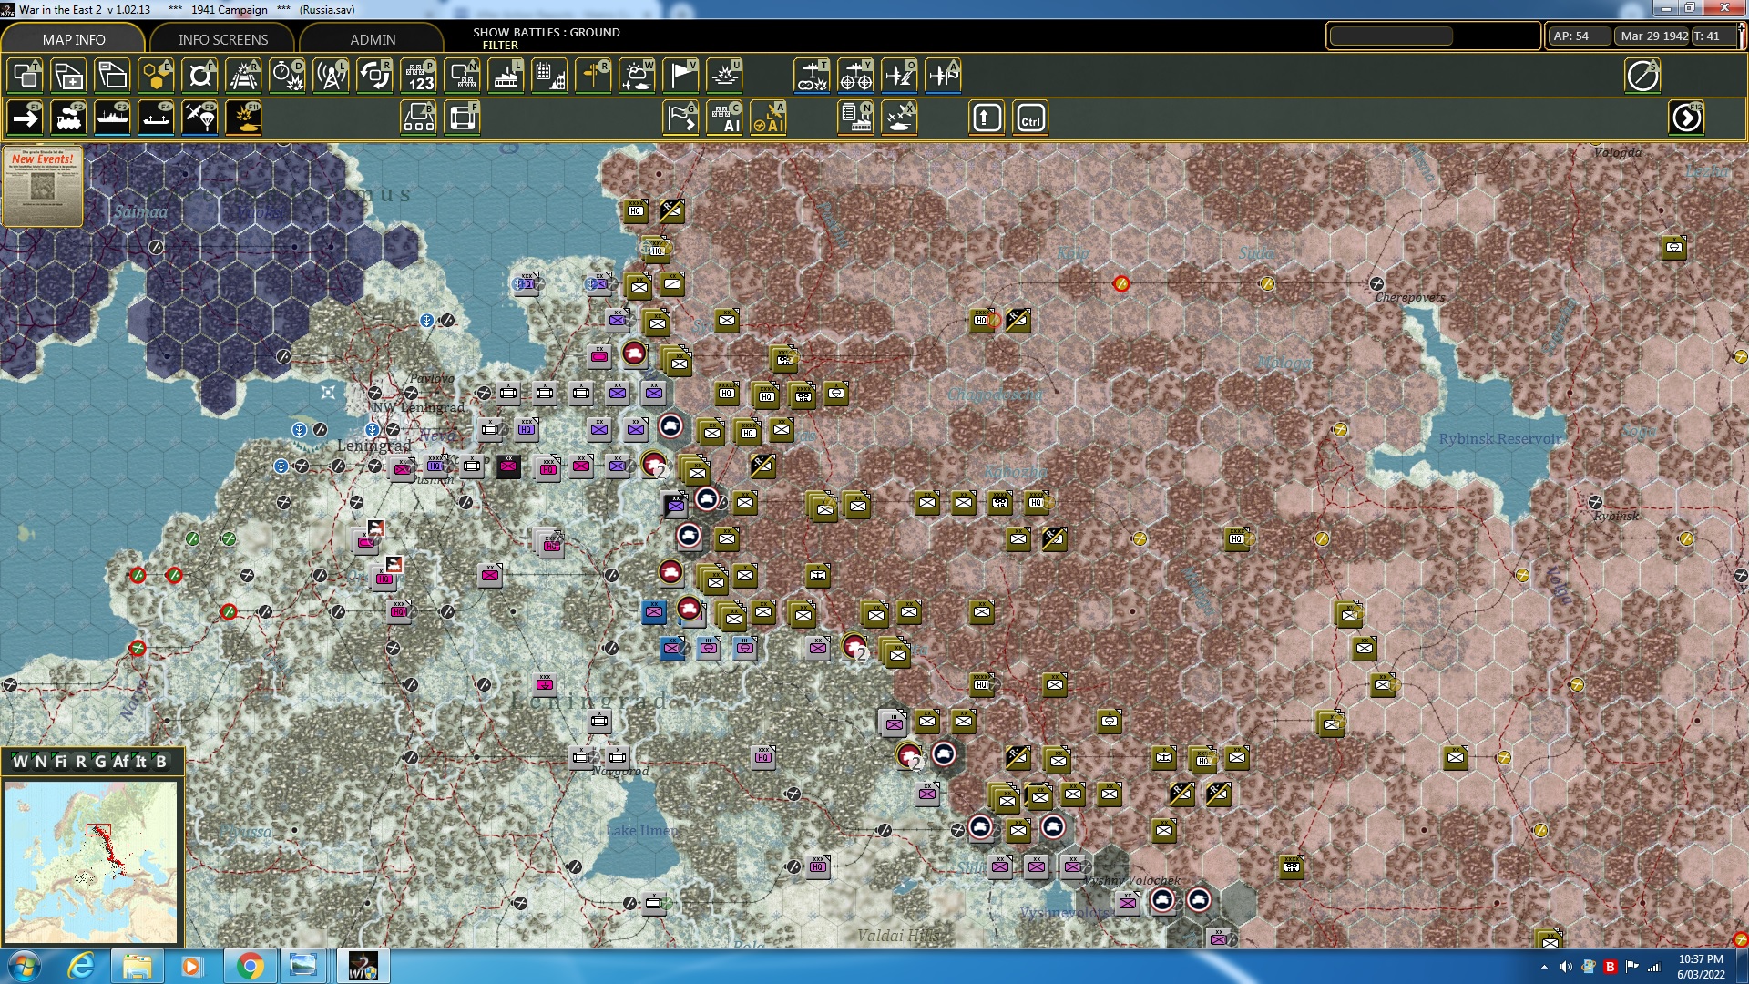Click the Europe minimap

click(x=90, y=862)
